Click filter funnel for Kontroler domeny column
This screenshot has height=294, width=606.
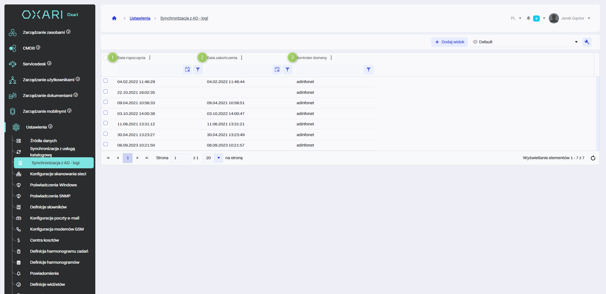click(x=368, y=69)
